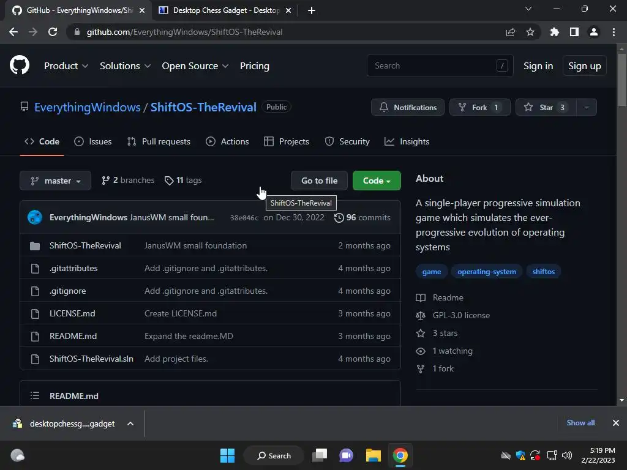Click the operating-system topic tag

[487, 271]
